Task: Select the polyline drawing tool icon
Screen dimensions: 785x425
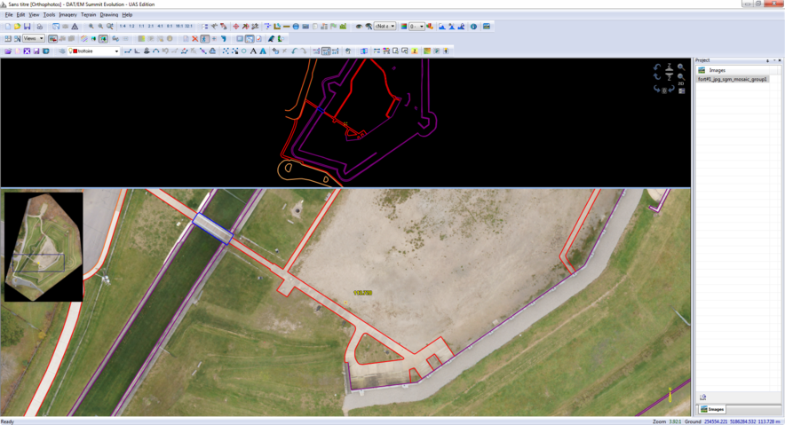Action: point(128,51)
